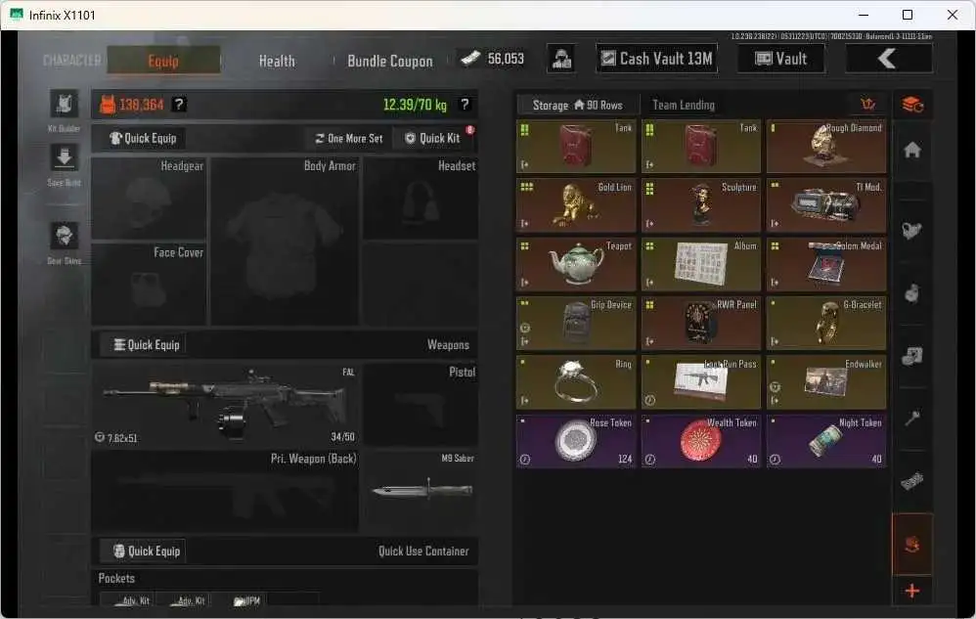
Task: Open the Bundle Coupon tab
Action: [389, 61]
